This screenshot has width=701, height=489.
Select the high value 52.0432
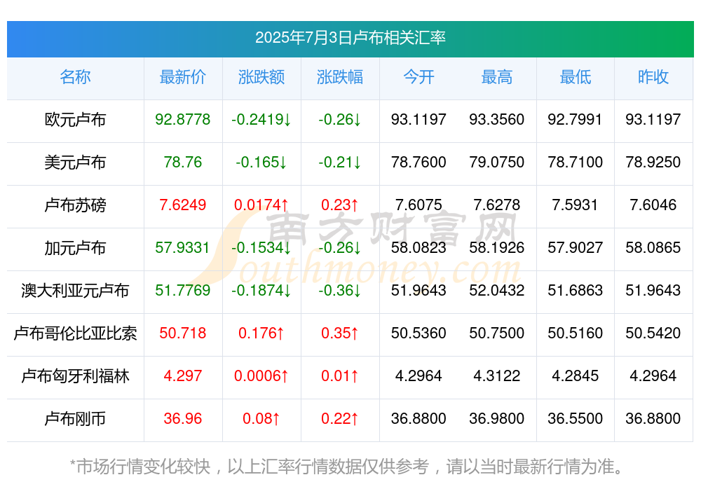497,291
